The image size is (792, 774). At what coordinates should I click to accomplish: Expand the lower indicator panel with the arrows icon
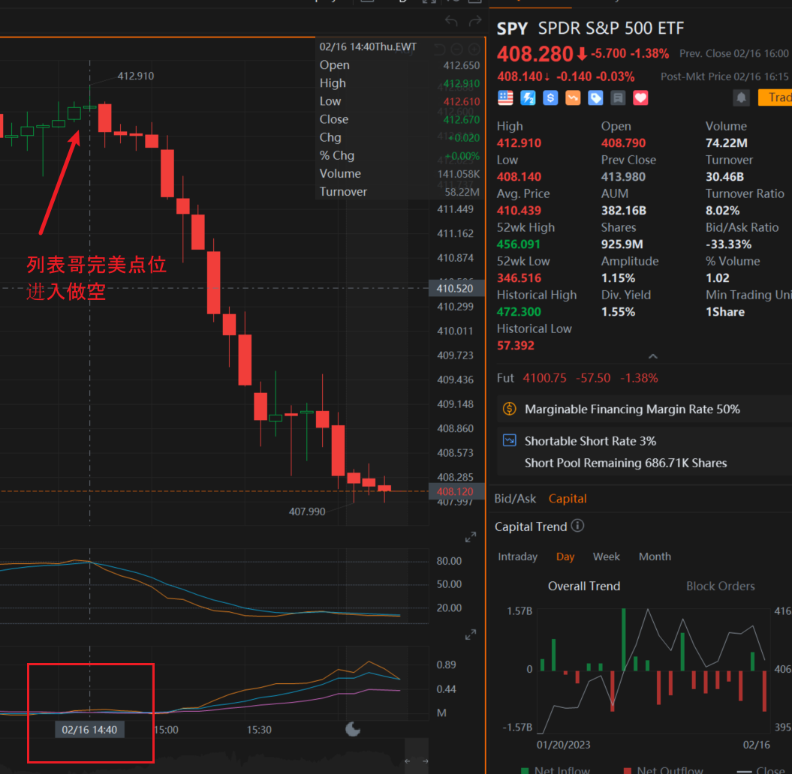pyautogui.click(x=470, y=634)
